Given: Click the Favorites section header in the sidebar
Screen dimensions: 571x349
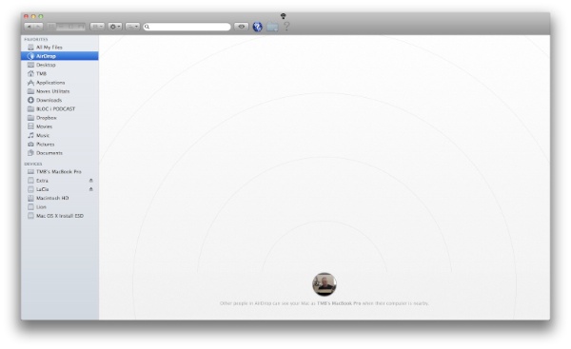Looking at the screenshot, I should pos(36,39).
